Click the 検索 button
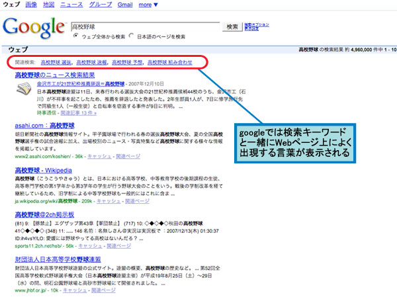This screenshot has width=397, height=299. (232, 26)
